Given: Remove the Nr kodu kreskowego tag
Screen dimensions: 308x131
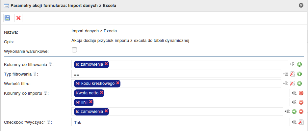Looking at the screenshot, I should tap(118, 83).
